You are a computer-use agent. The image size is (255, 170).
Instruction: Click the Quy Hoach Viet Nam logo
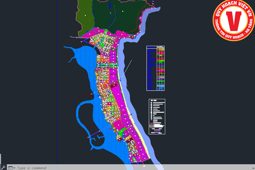coord(234,21)
